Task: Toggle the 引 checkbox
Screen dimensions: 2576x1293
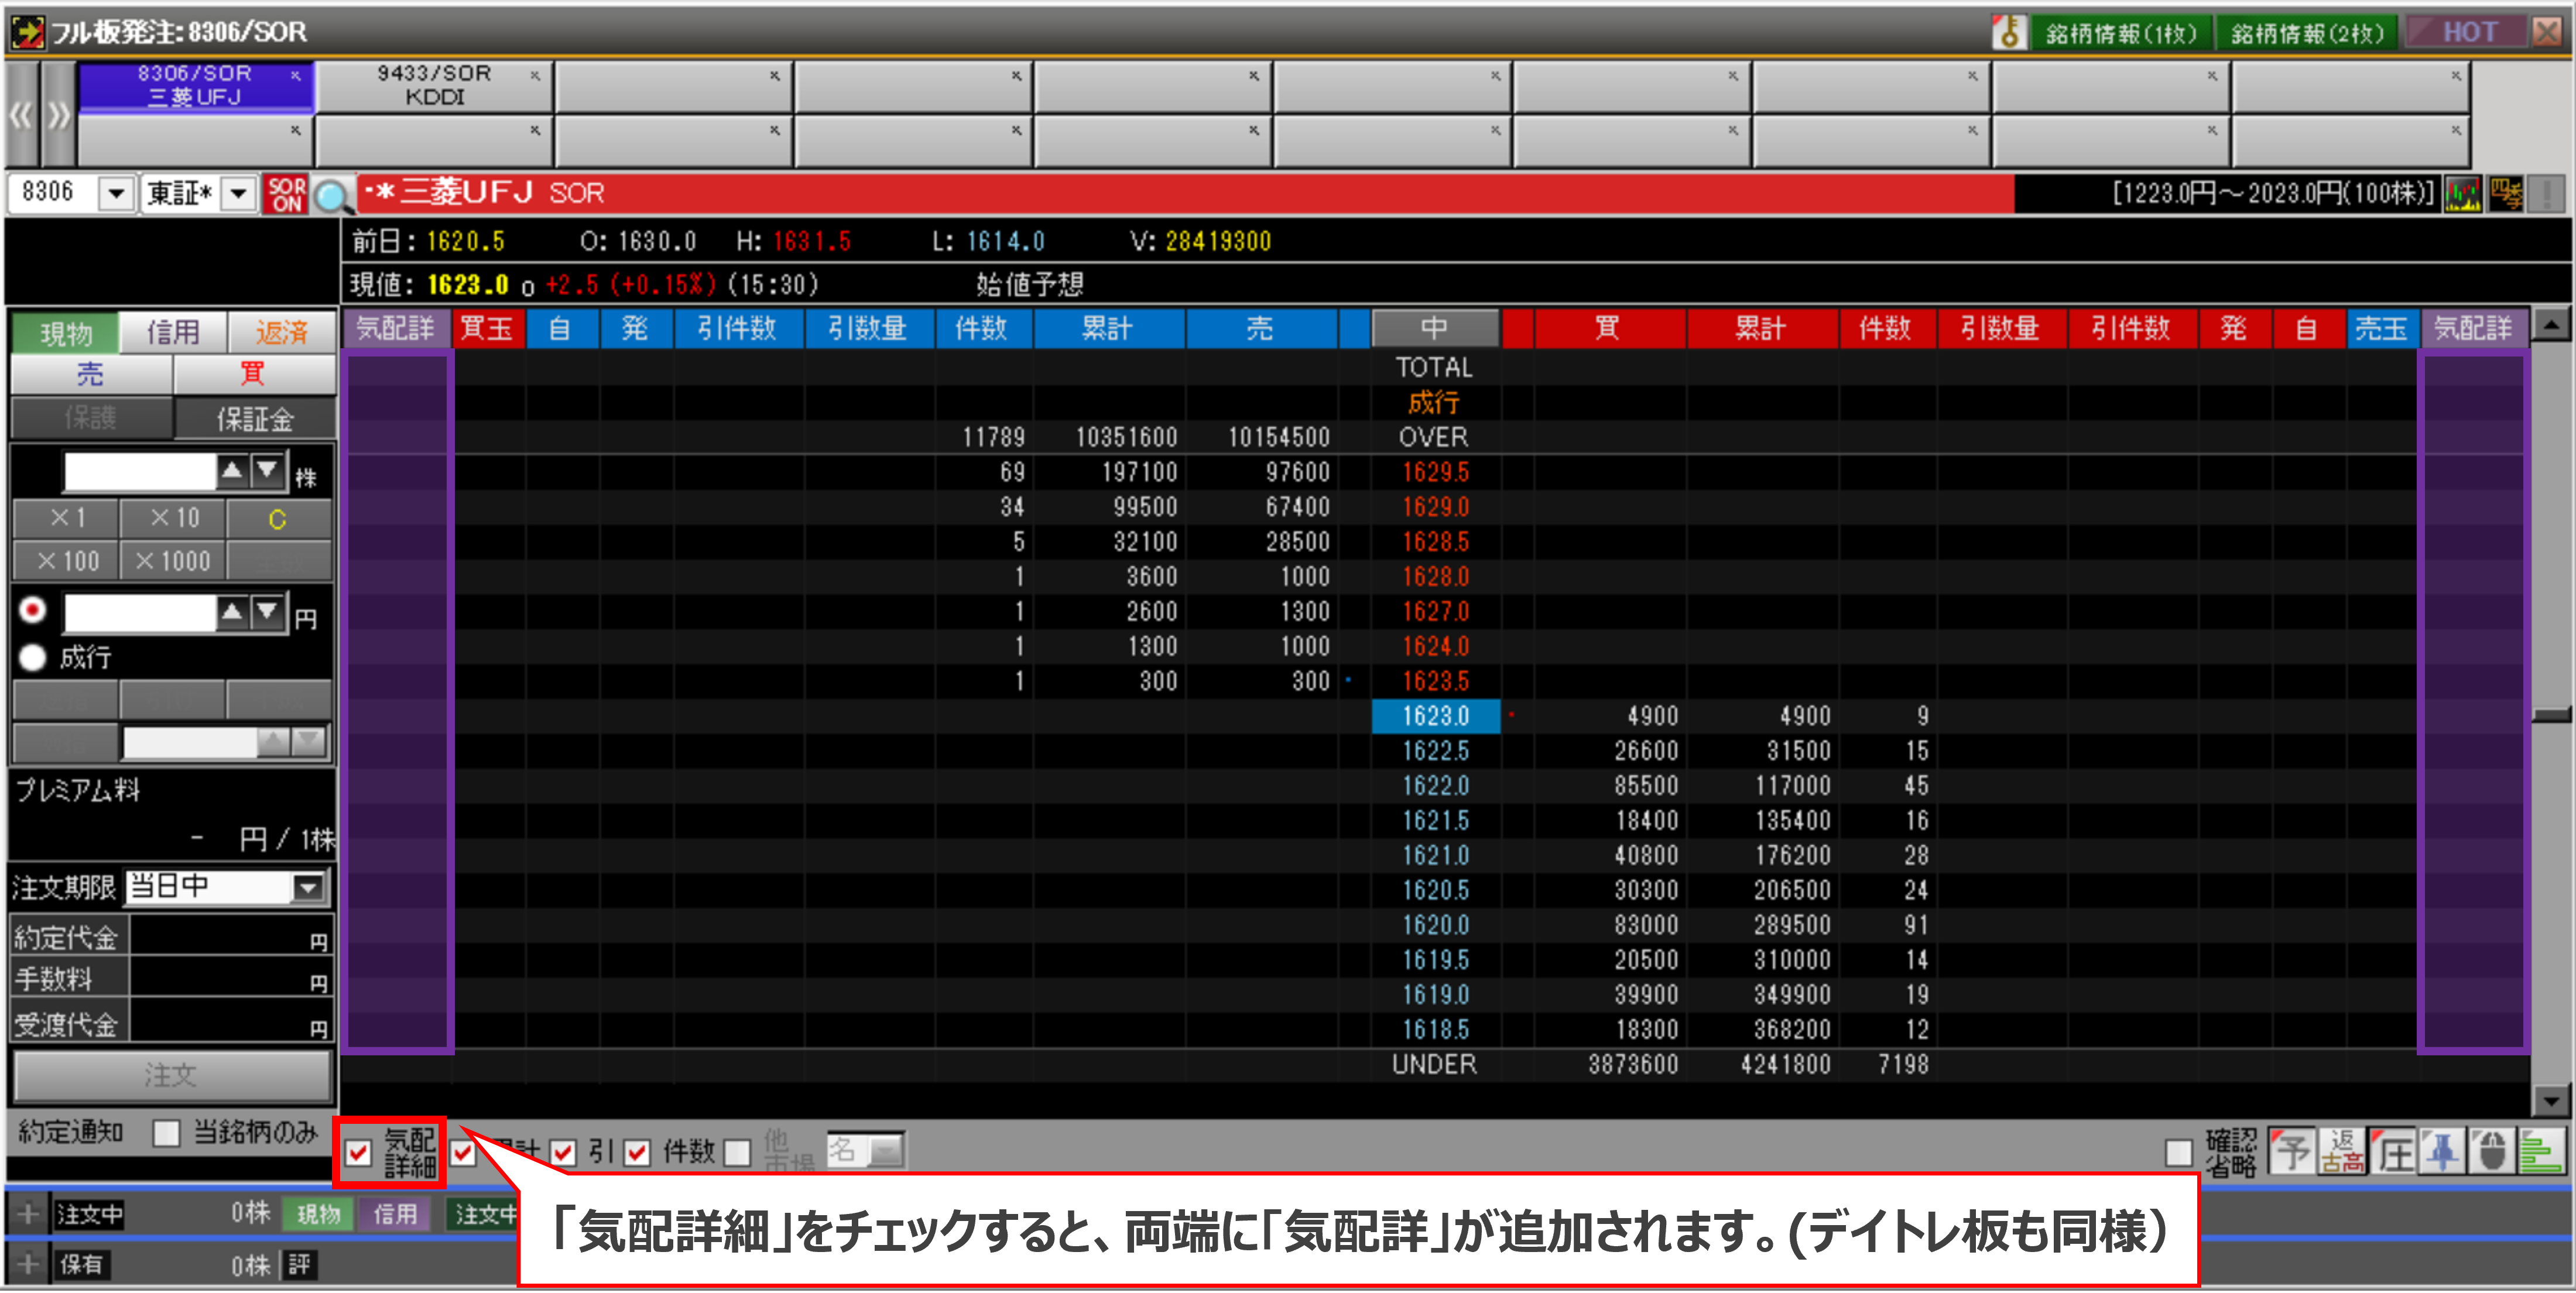Action: pos(564,1154)
